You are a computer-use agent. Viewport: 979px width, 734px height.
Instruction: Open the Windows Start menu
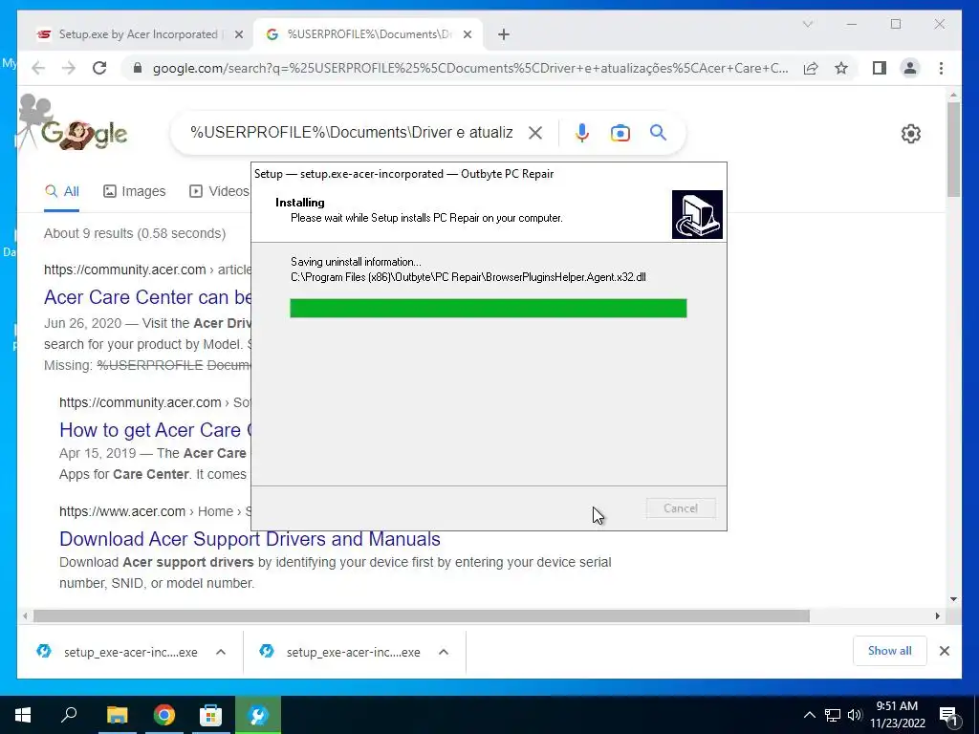(x=23, y=715)
